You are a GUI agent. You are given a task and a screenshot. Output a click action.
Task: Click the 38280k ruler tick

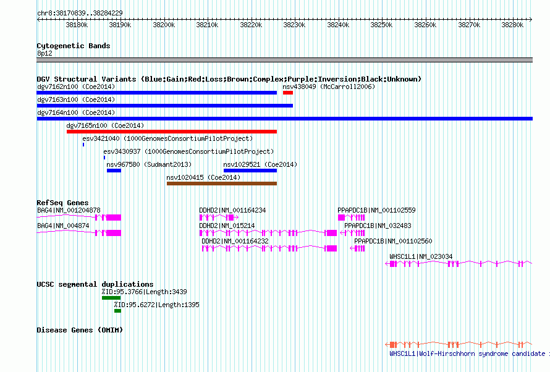click(513, 25)
